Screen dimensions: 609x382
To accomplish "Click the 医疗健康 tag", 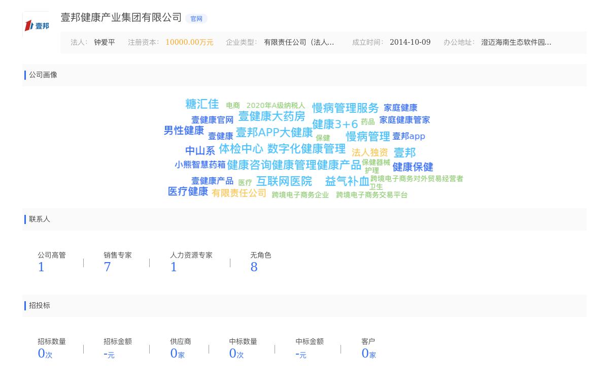I will coord(188,192).
